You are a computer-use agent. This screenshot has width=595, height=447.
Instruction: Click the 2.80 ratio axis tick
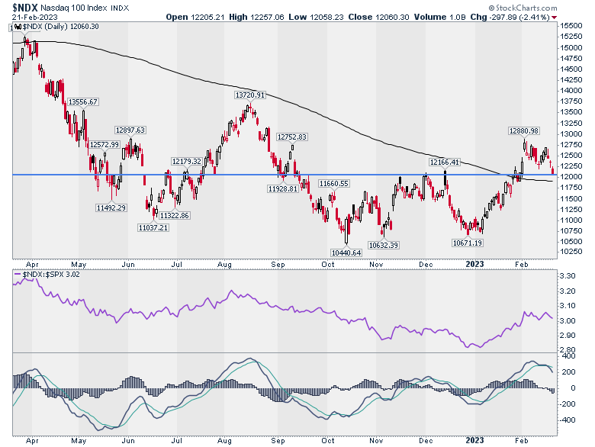tap(568, 349)
